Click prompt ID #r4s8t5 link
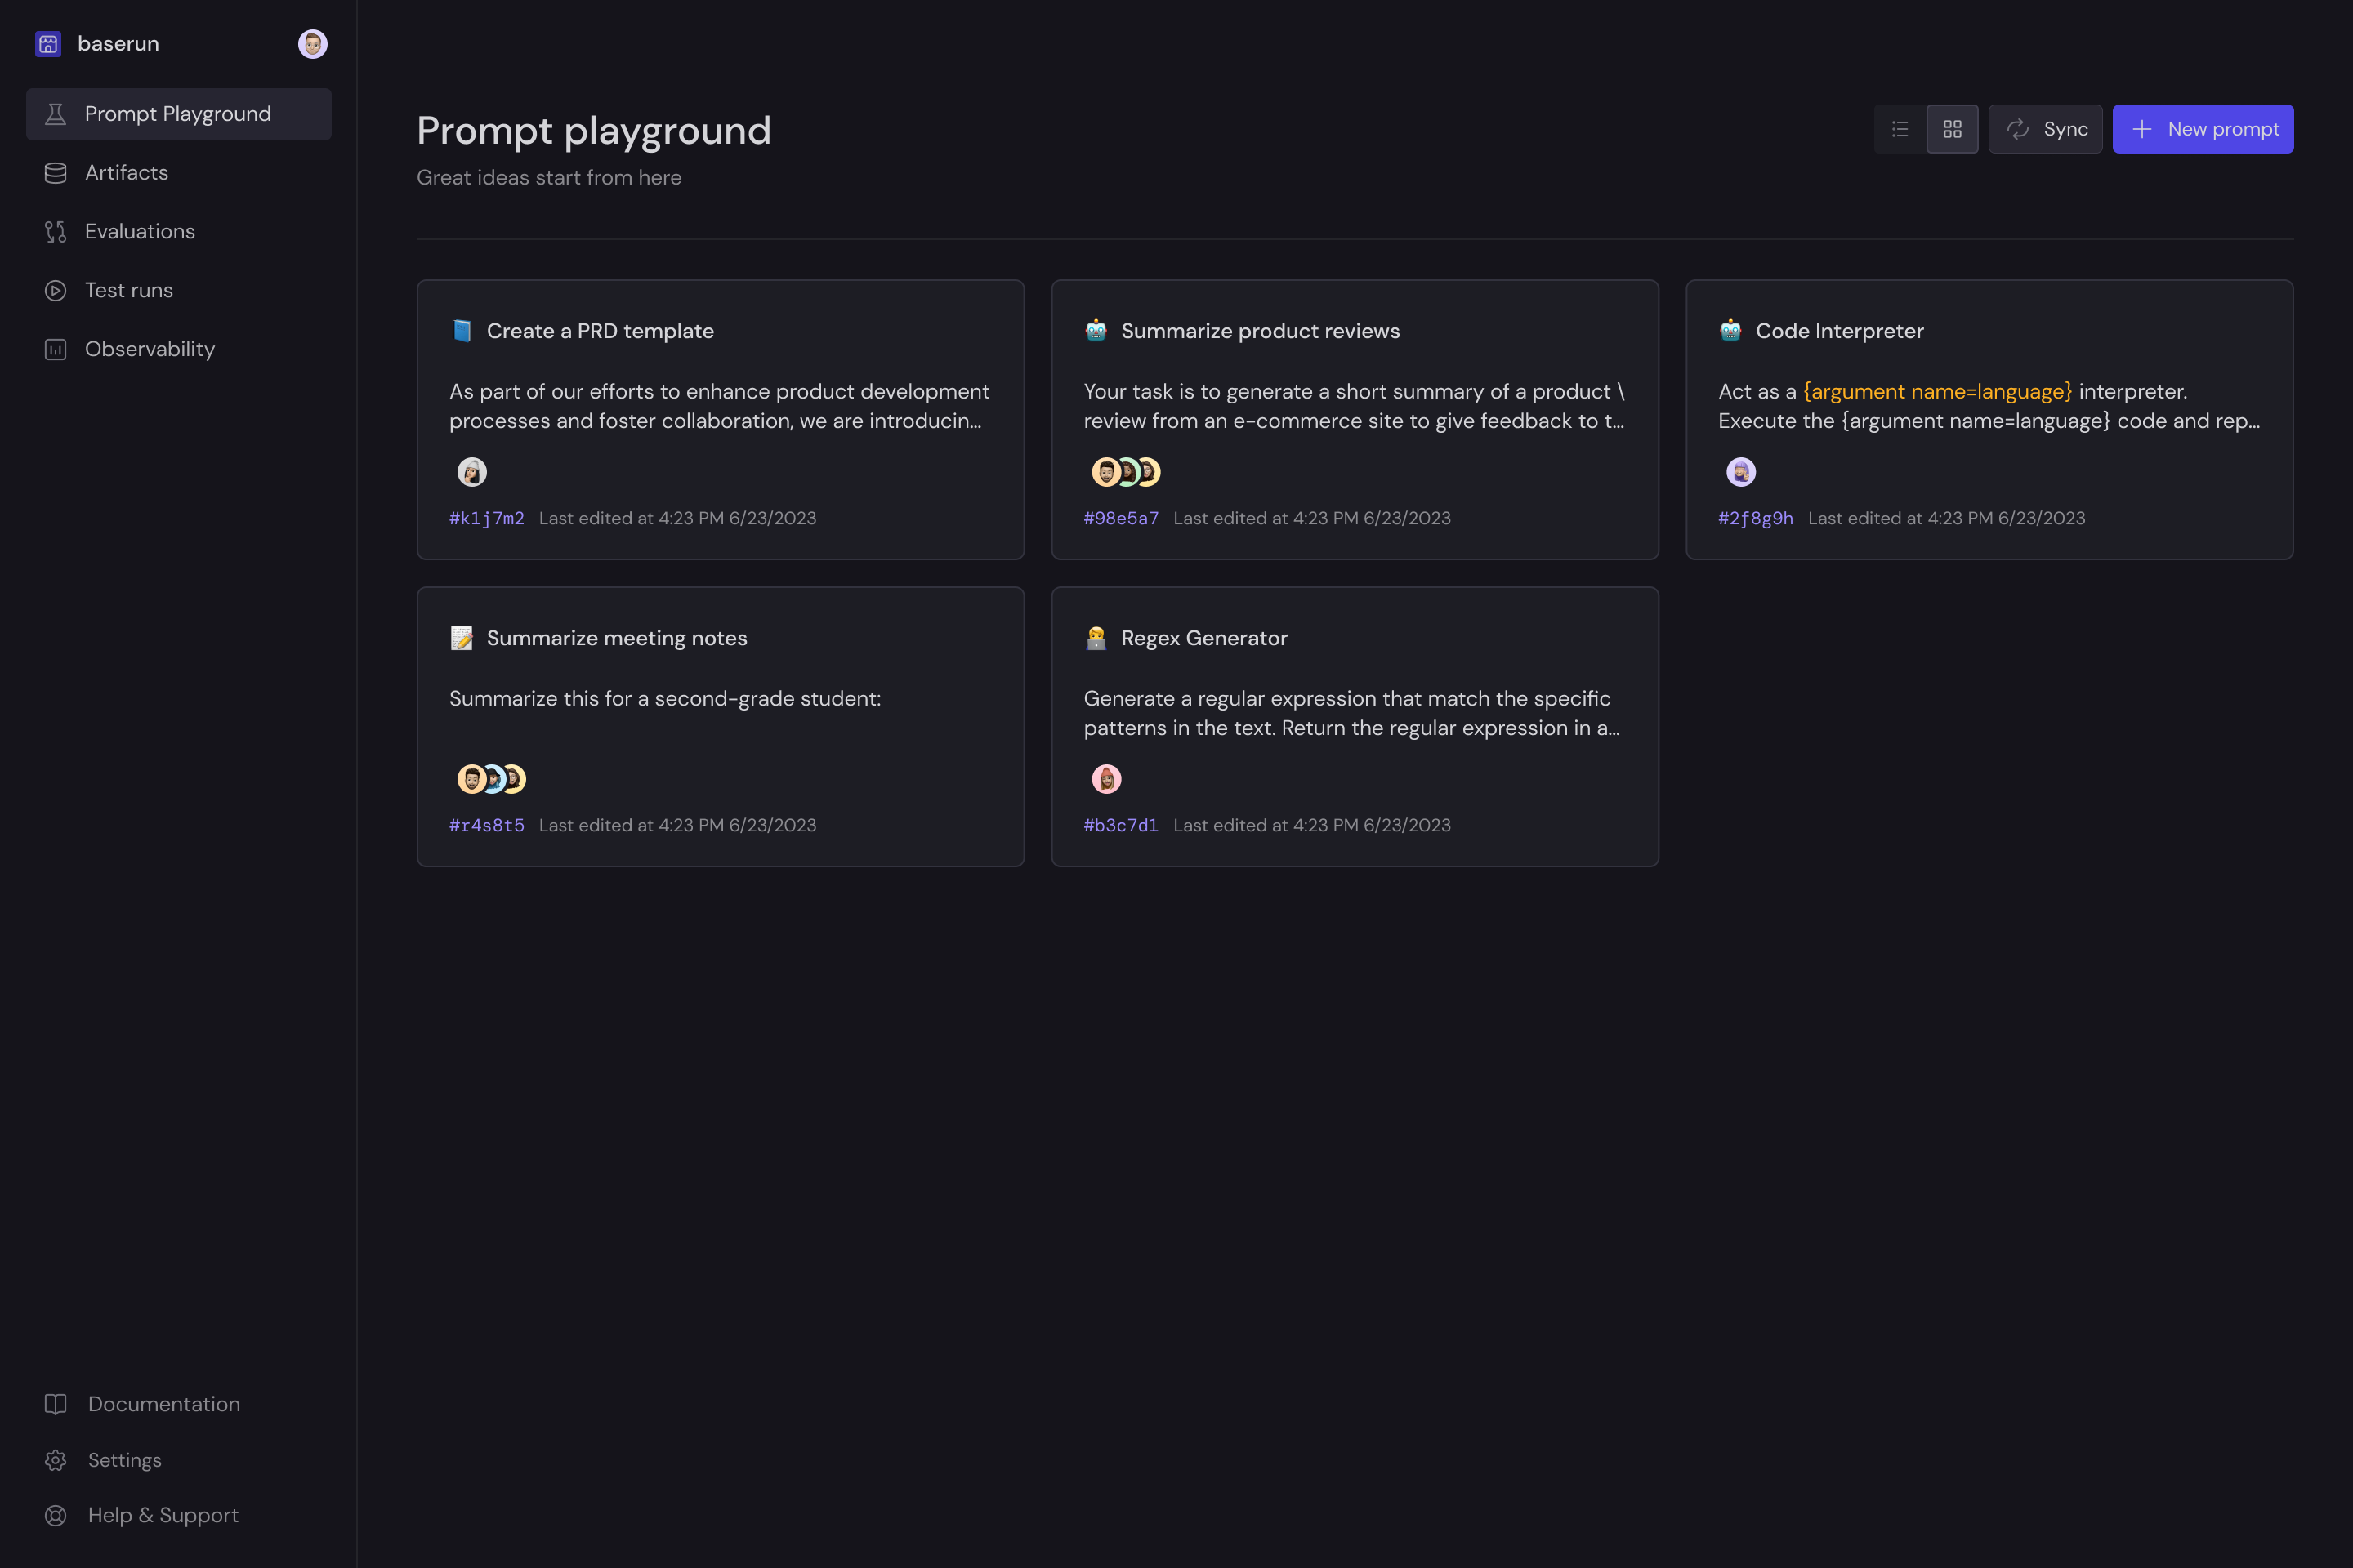 coord(486,825)
